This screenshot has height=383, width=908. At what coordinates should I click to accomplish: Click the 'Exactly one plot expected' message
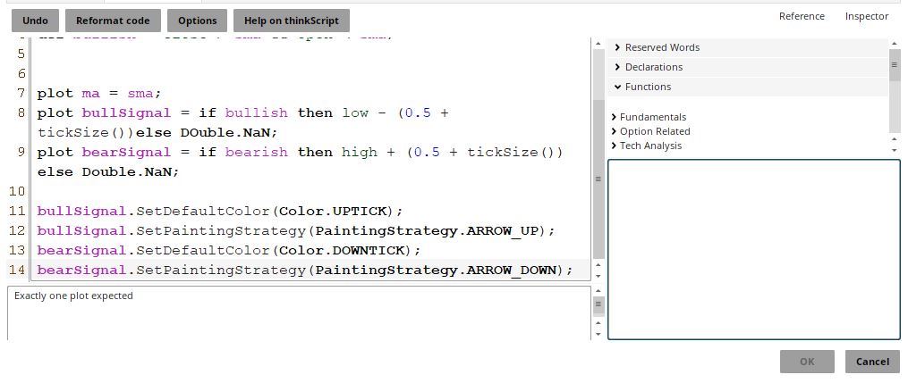click(73, 296)
